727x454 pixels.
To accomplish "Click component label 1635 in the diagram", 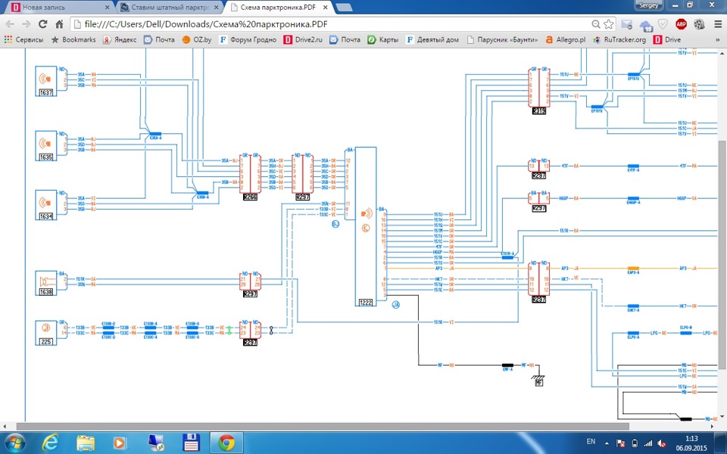I will (x=46, y=157).
